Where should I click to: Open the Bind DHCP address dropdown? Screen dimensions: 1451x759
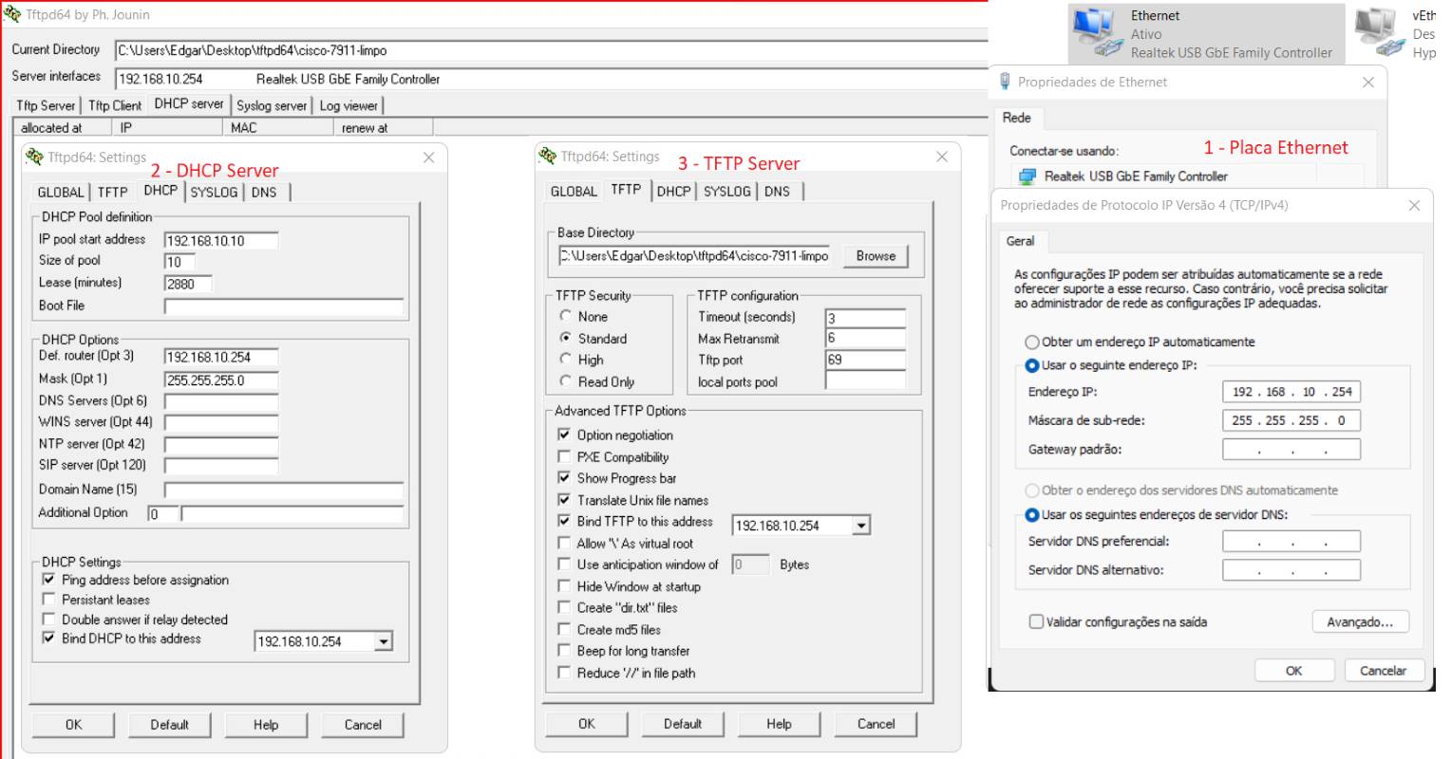click(x=386, y=643)
